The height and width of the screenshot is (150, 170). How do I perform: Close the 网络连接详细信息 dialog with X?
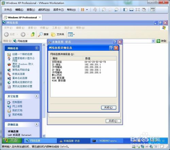[x=116, y=48]
